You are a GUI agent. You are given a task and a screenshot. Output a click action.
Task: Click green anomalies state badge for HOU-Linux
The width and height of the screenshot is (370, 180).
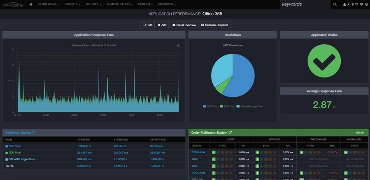[345, 173]
